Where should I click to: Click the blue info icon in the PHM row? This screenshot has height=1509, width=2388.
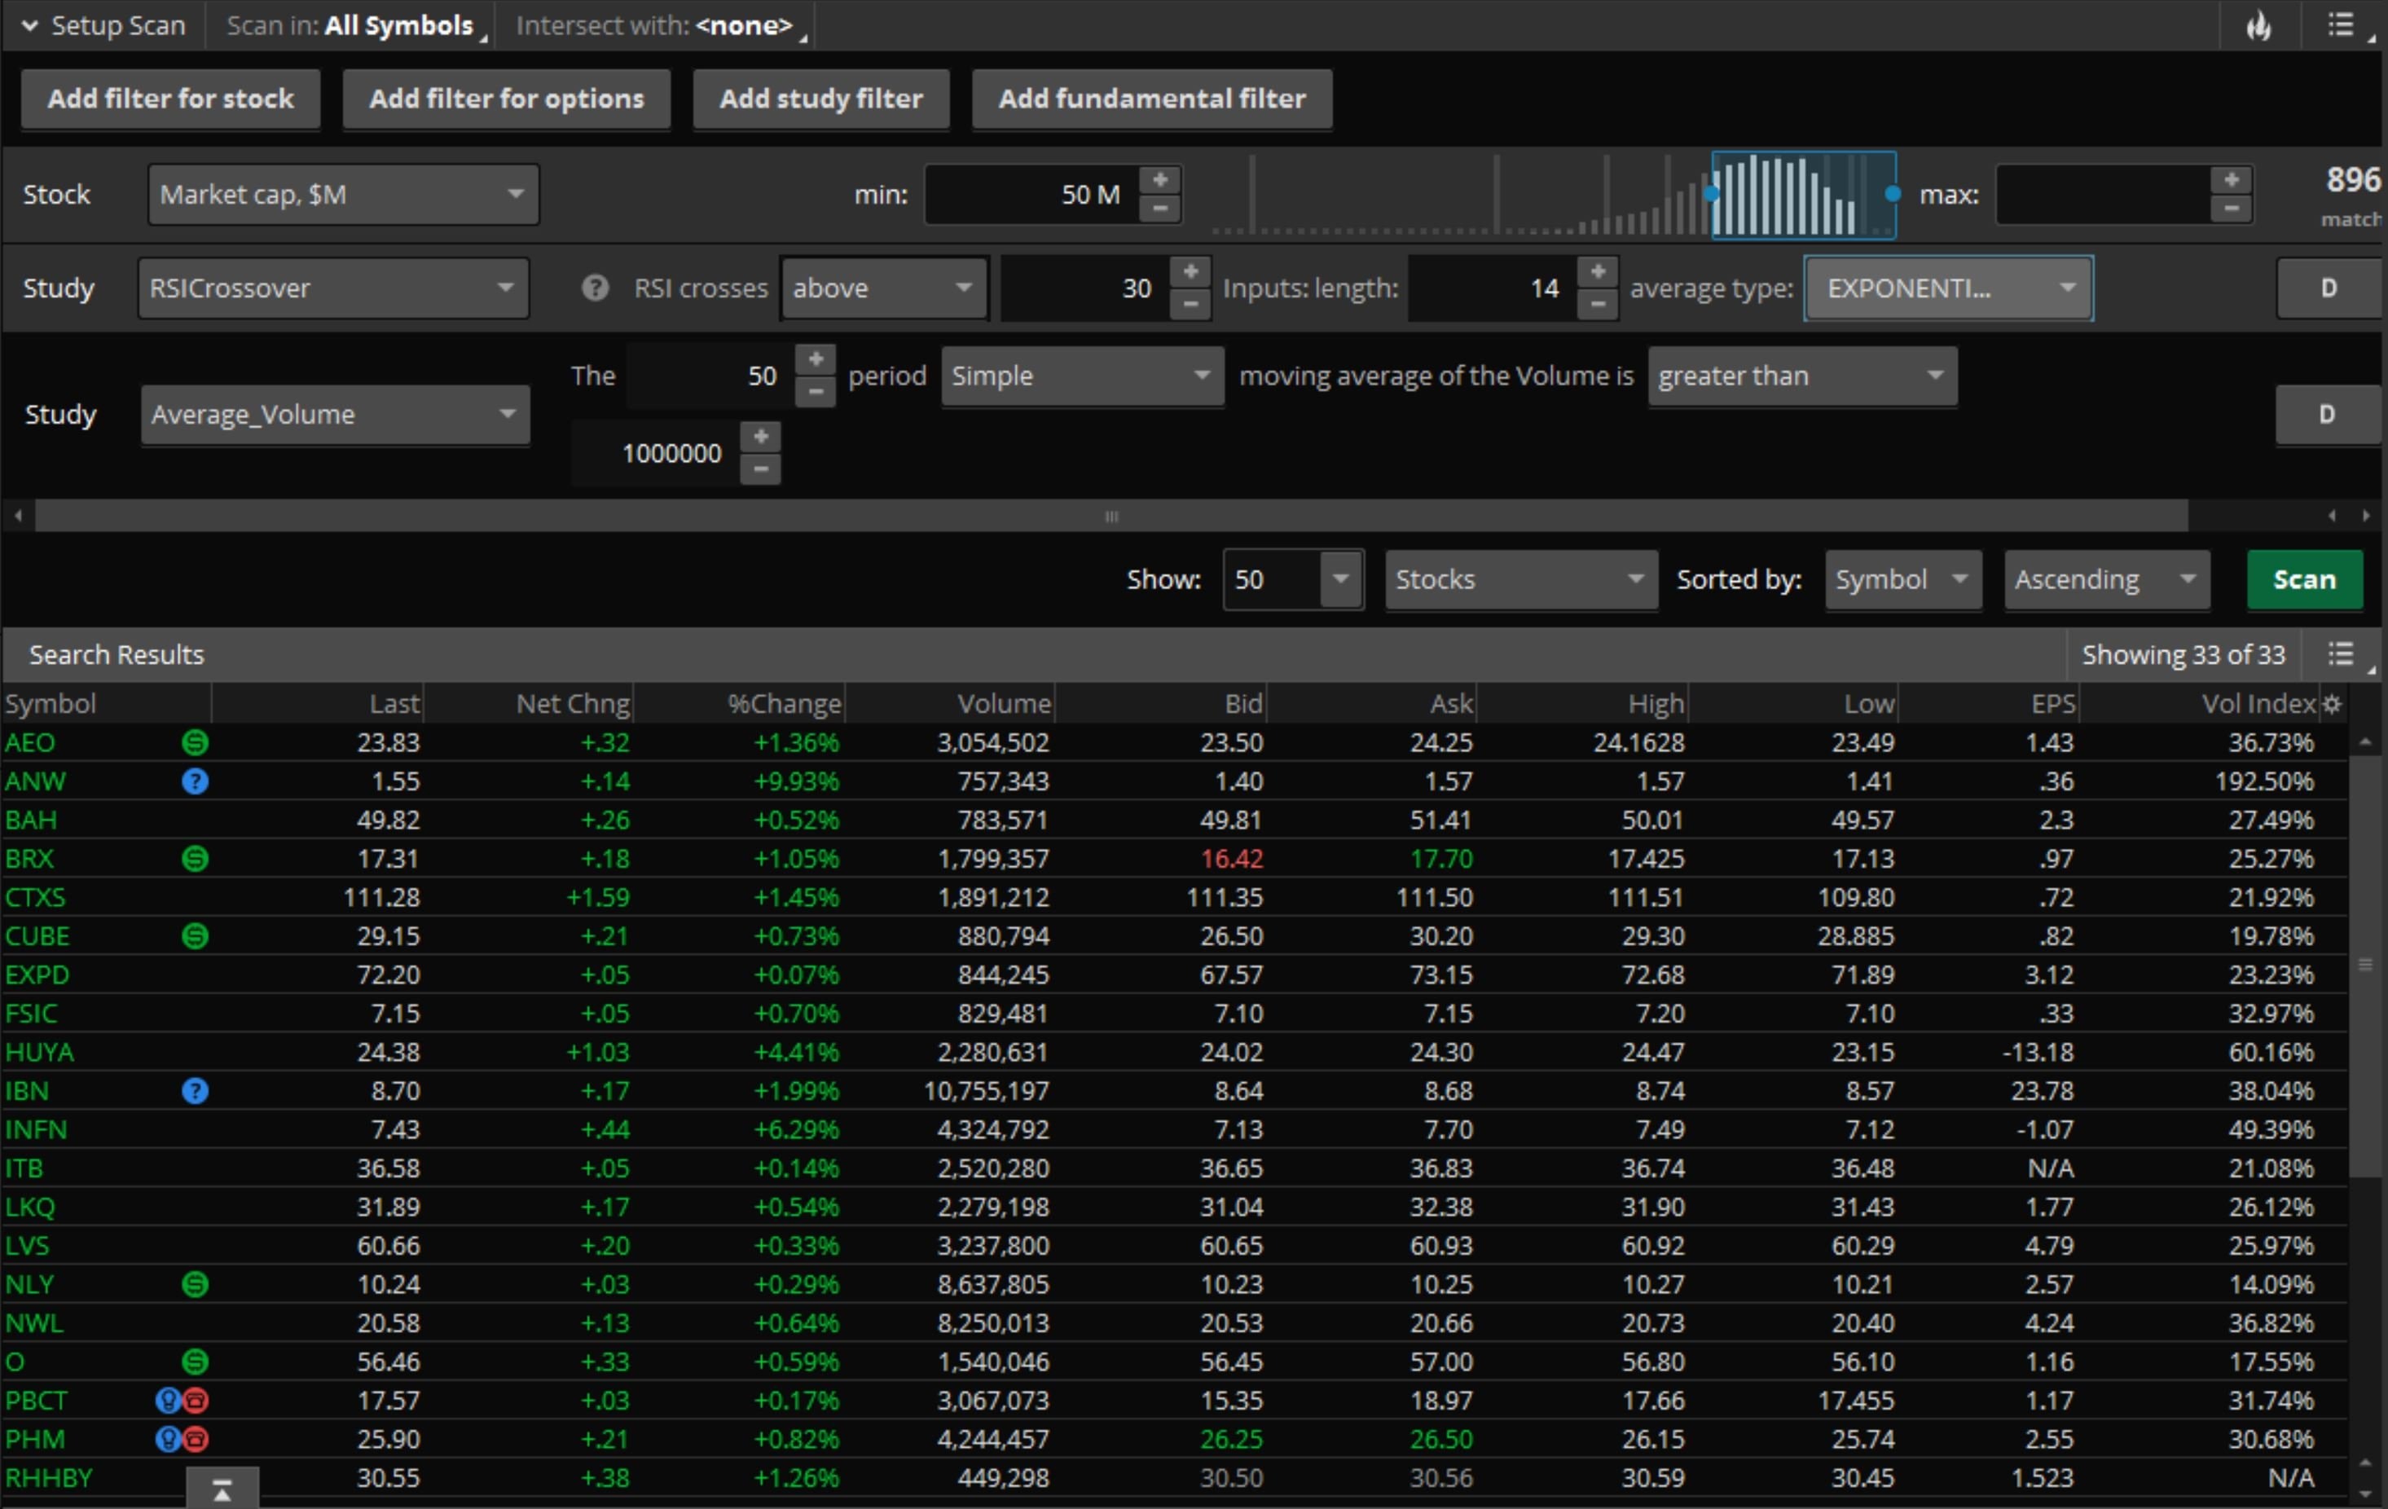coord(168,1440)
